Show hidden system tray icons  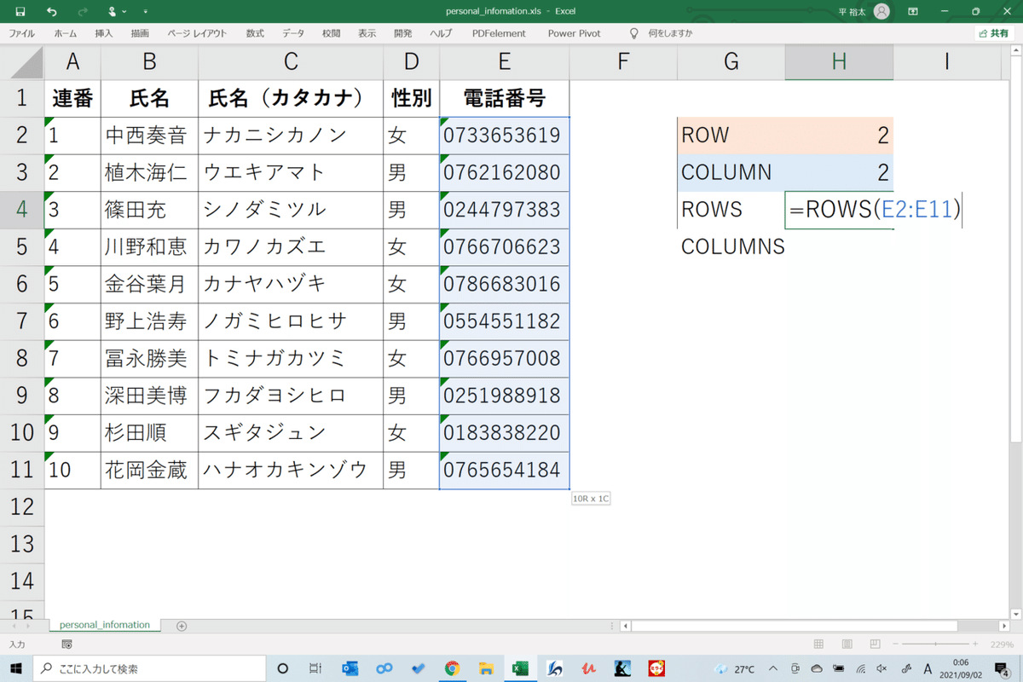[x=772, y=668]
